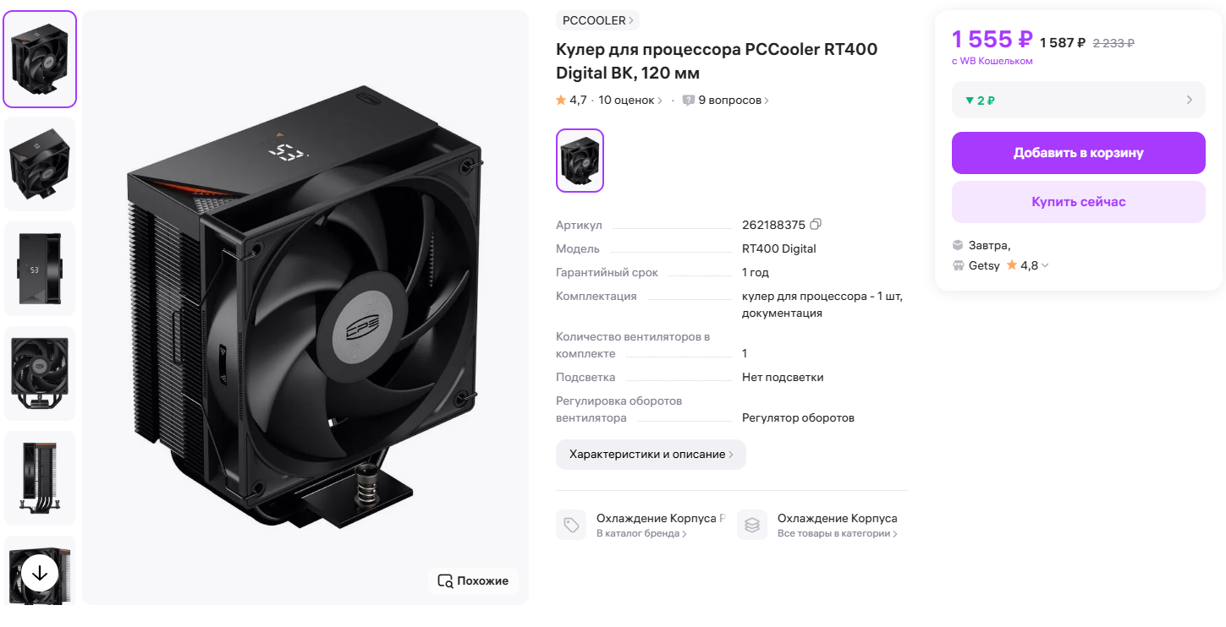Go to all products in category link
Image resolution: width=1226 pixels, height=627 pixels.
coord(837,533)
